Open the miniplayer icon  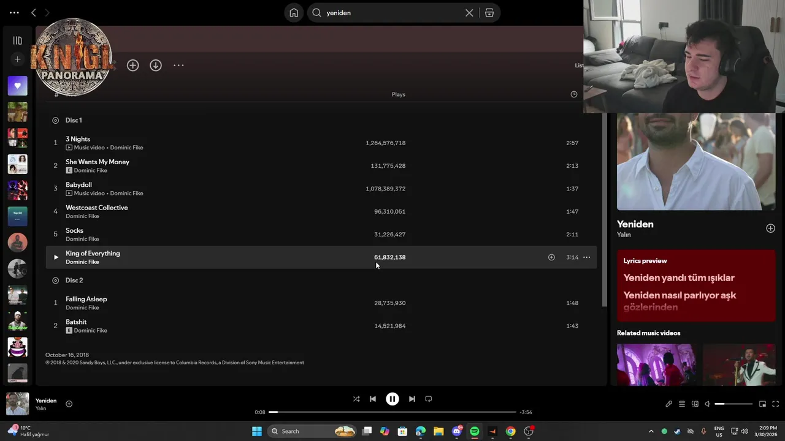(762, 404)
